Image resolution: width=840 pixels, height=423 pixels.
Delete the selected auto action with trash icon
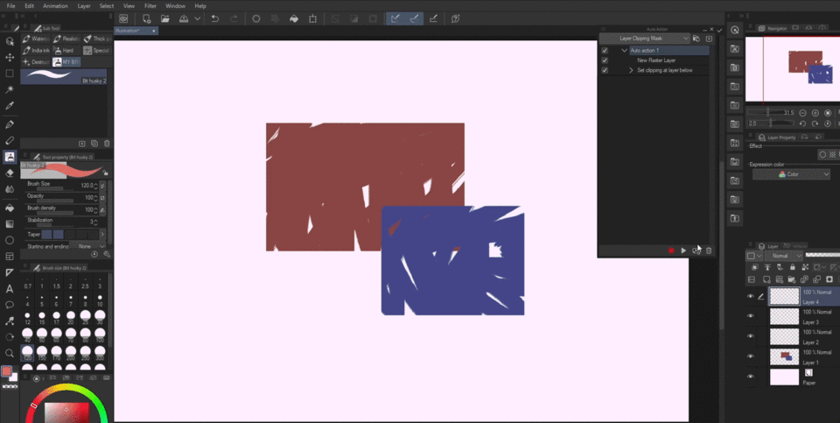709,250
